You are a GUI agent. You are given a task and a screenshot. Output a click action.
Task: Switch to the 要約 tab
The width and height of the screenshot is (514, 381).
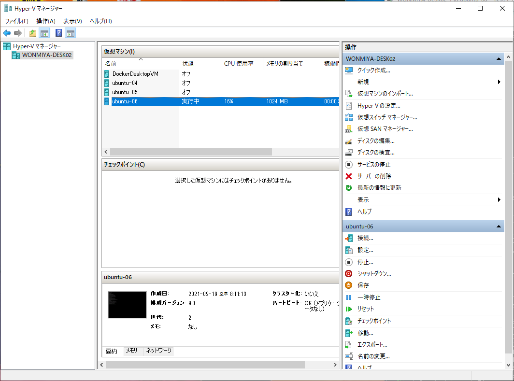click(112, 351)
